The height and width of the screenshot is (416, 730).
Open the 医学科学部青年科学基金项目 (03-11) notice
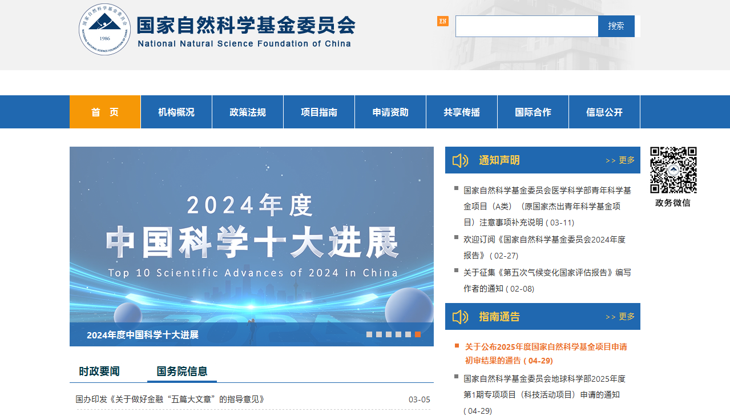click(x=547, y=206)
